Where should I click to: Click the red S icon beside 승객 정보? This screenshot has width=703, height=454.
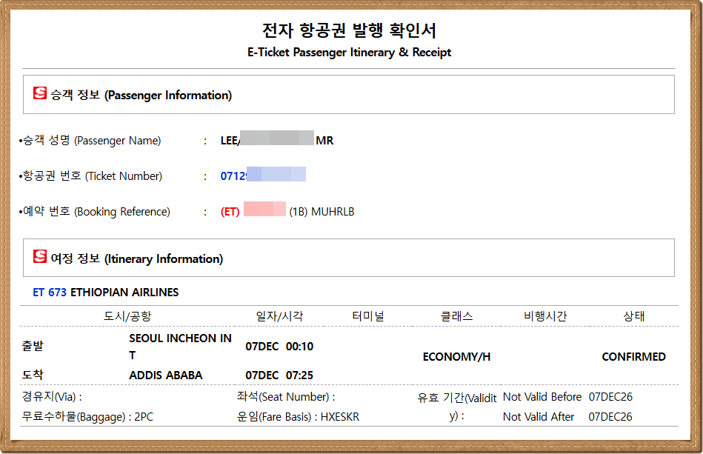[x=40, y=93]
